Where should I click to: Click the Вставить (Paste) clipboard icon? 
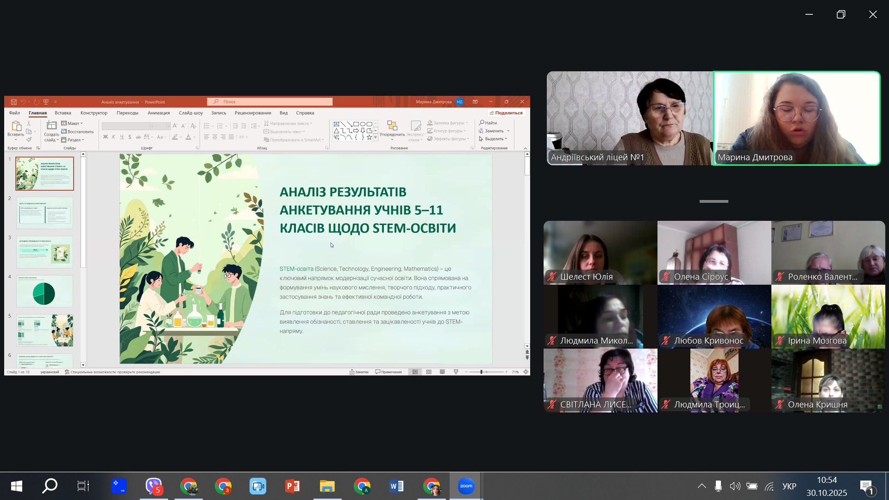16,126
